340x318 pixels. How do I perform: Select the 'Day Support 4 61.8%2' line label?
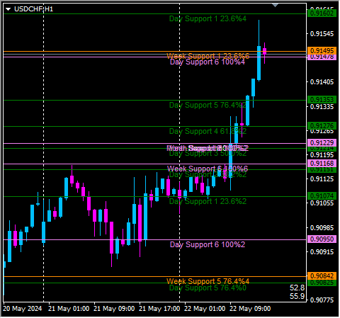tap(208, 131)
